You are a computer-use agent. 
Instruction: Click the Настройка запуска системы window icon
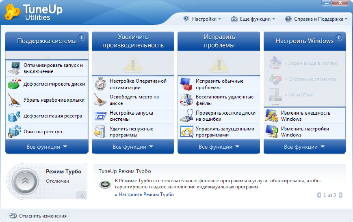100,116
